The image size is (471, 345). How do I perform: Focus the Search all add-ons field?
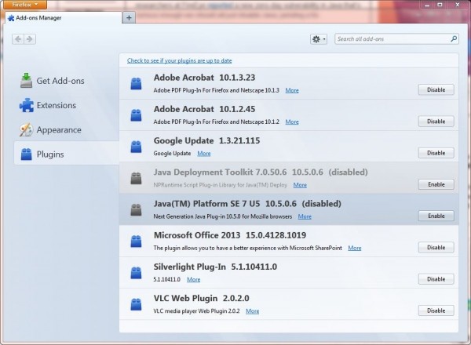click(x=396, y=39)
